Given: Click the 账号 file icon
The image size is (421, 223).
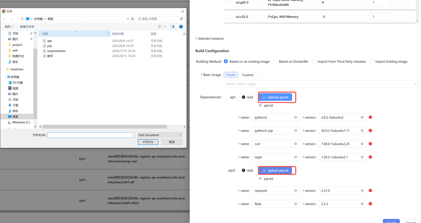Looking at the screenshot, I should click(44, 56).
